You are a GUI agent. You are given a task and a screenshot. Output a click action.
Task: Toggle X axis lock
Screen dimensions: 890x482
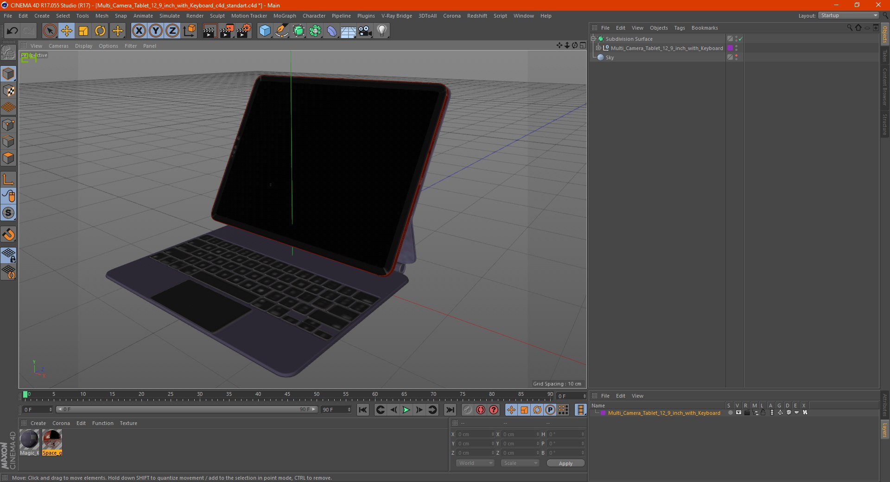click(x=139, y=31)
